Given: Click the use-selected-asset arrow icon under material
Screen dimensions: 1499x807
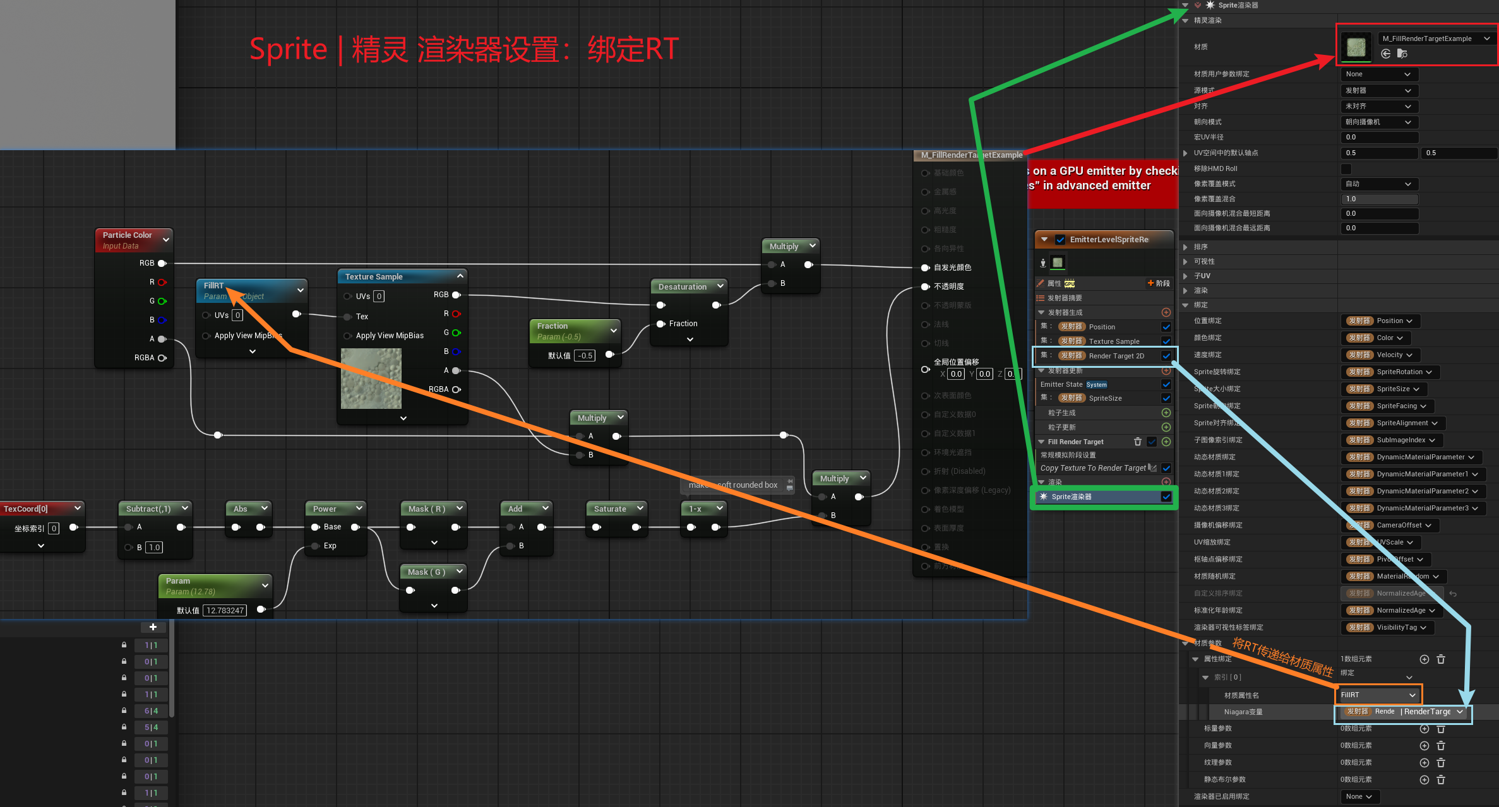Looking at the screenshot, I should pyautogui.click(x=1386, y=54).
